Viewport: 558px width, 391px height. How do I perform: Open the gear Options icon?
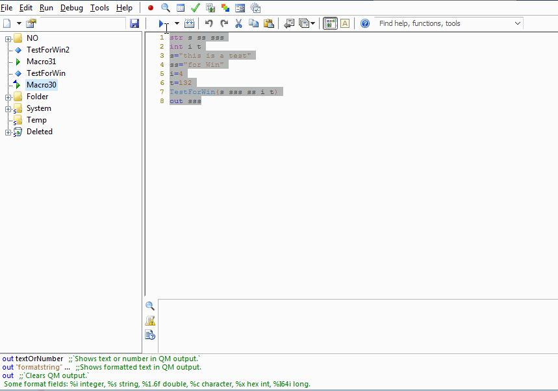[x=255, y=8]
